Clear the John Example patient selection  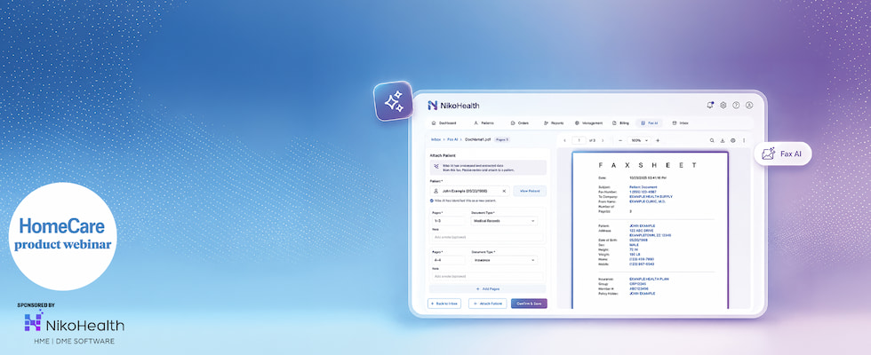pos(504,191)
